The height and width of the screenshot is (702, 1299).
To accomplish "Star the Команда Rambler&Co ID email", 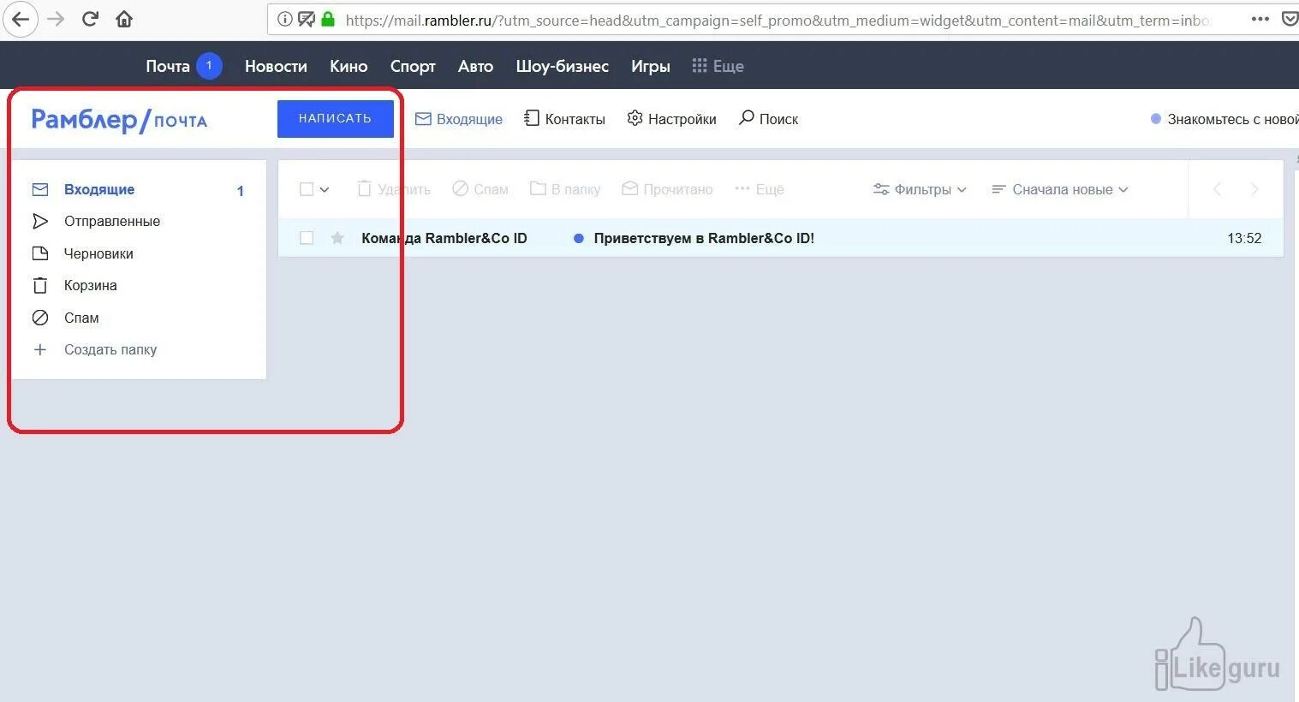I will coord(337,238).
